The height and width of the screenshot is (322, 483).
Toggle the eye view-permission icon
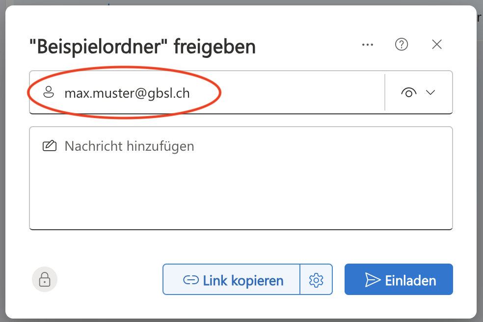[409, 92]
